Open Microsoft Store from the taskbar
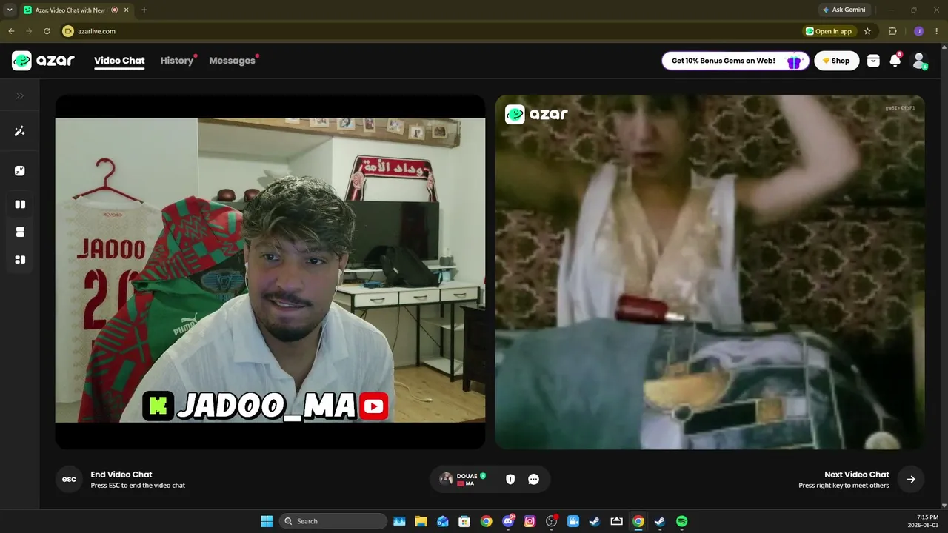Screen dimensions: 948x533 [x=464, y=521]
